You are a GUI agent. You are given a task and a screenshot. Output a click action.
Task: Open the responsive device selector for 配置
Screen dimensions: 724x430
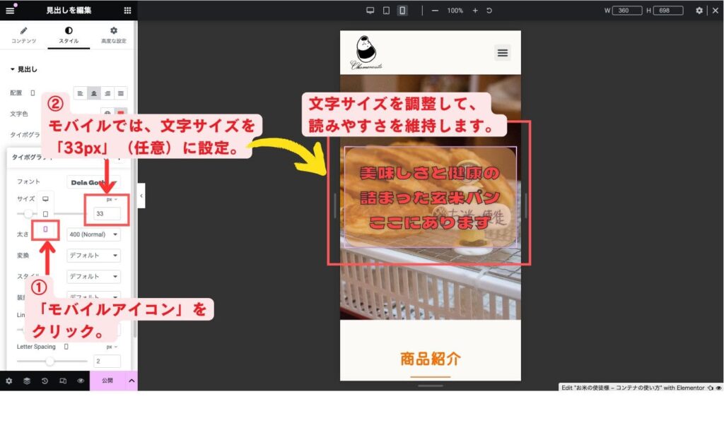click(33, 93)
